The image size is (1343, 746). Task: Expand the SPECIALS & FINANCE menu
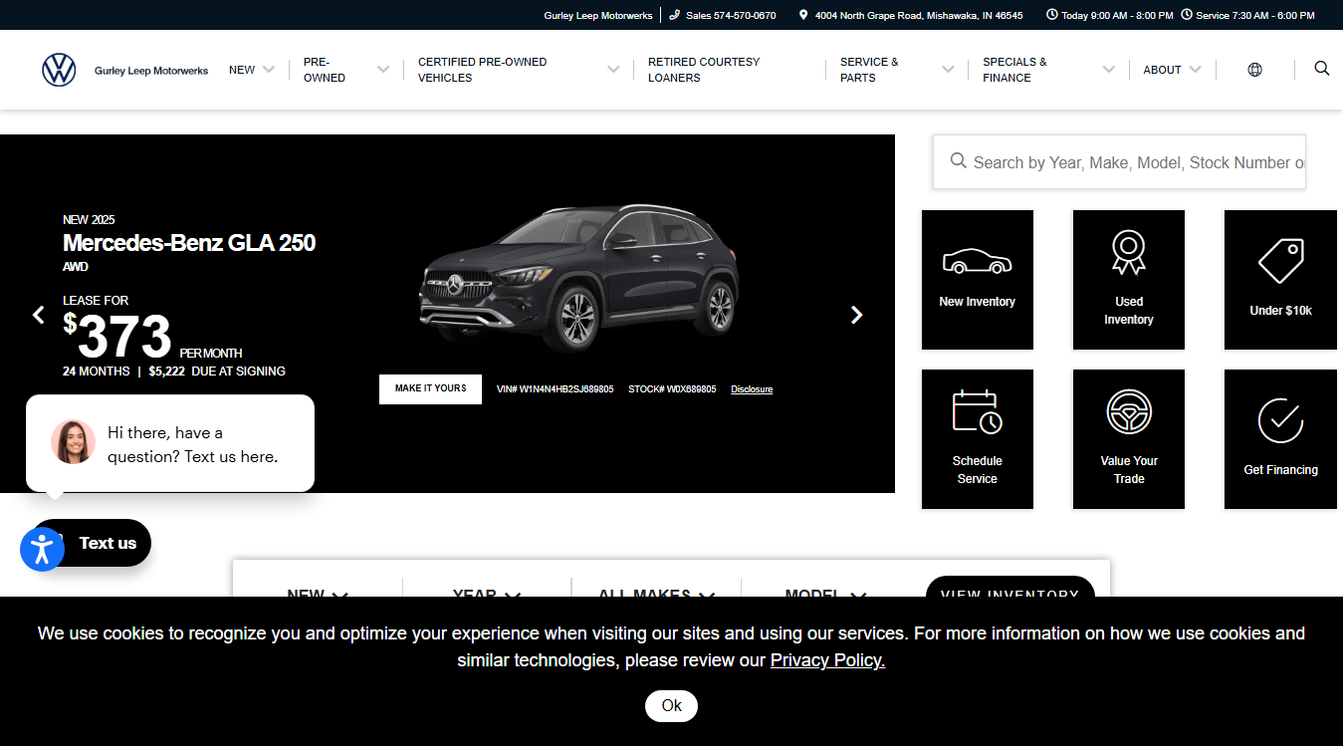tap(1048, 70)
